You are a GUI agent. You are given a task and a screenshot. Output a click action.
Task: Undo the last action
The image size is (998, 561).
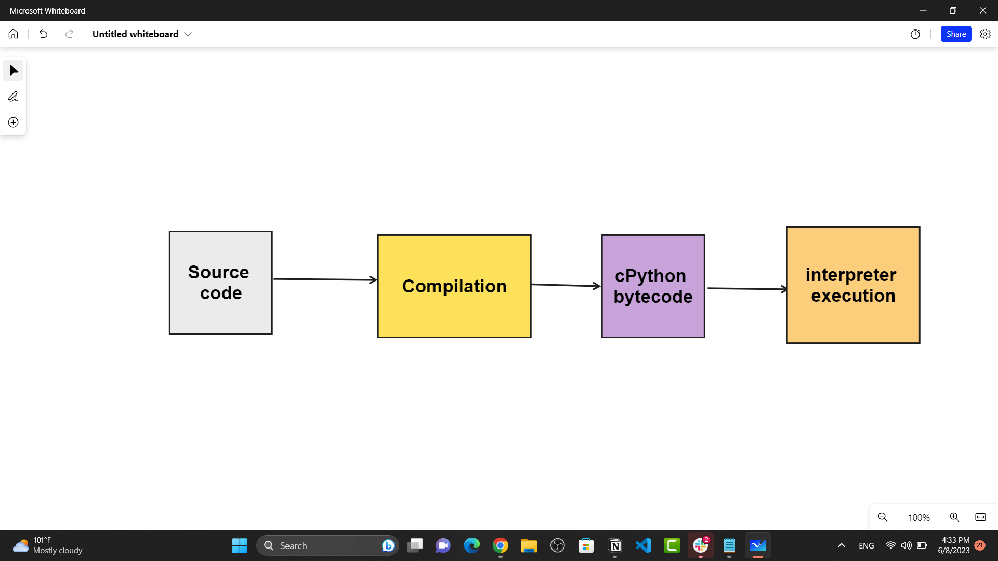pyautogui.click(x=44, y=34)
